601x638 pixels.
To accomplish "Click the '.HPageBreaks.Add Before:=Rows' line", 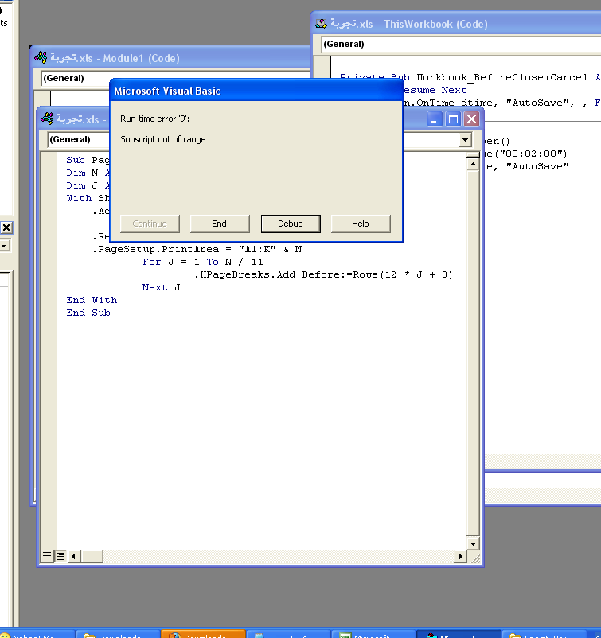I will coord(323,274).
